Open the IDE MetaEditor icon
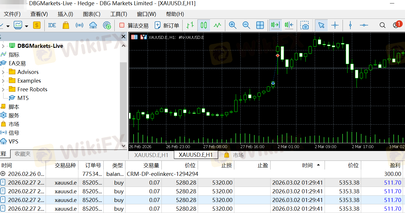 (x=52, y=26)
